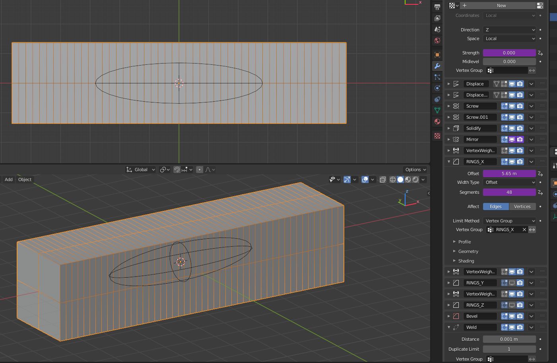Open the Texture properties tab (checker icon)
This screenshot has width=557, height=363.
tap(437, 136)
